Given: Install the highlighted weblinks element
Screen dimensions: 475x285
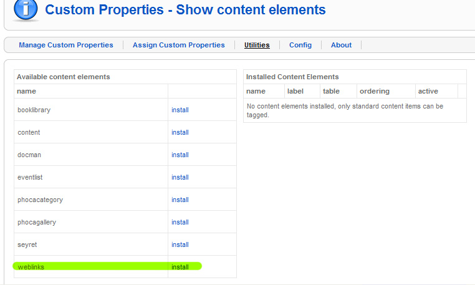Looking at the screenshot, I should point(180,267).
